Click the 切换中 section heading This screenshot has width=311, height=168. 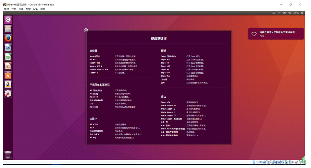click(93, 119)
